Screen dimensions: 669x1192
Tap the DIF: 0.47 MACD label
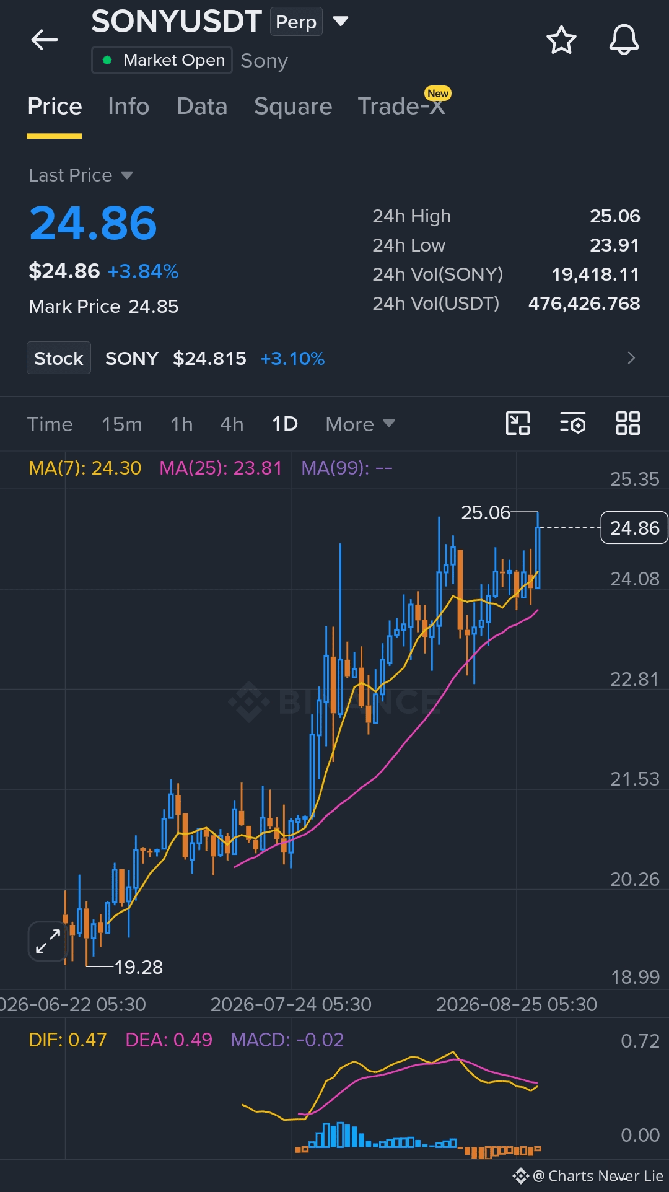[68, 1040]
